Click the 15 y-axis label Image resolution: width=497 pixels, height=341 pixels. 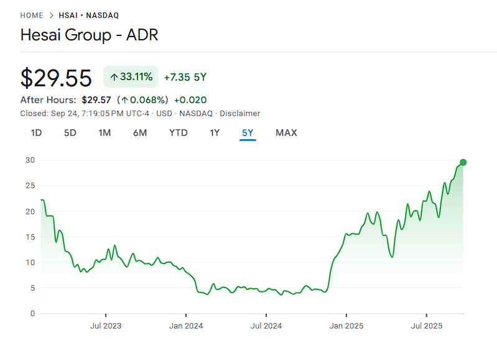coord(30,237)
